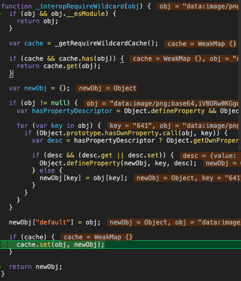Click inline obj data:image/png;base64 value
This screenshot has width=241, height=281.
point(161,104)
